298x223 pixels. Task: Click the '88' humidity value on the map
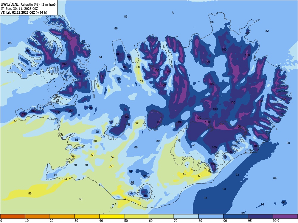point(136,147)
